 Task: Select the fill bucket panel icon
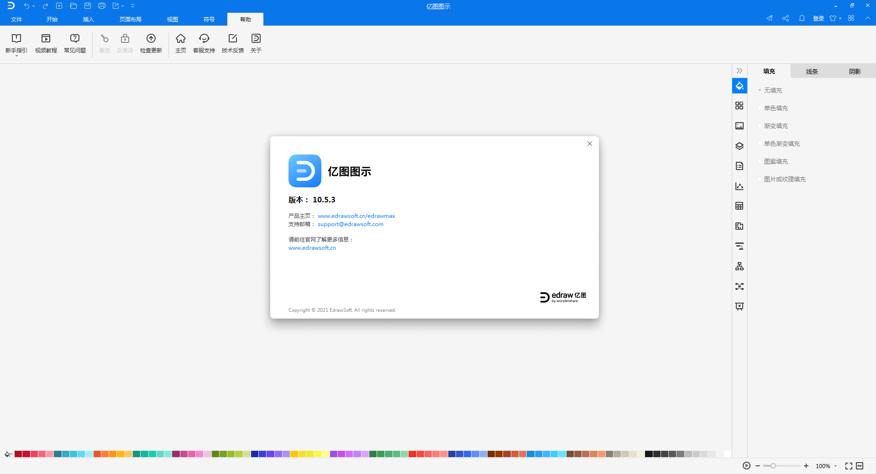click(x=740, y=86)
